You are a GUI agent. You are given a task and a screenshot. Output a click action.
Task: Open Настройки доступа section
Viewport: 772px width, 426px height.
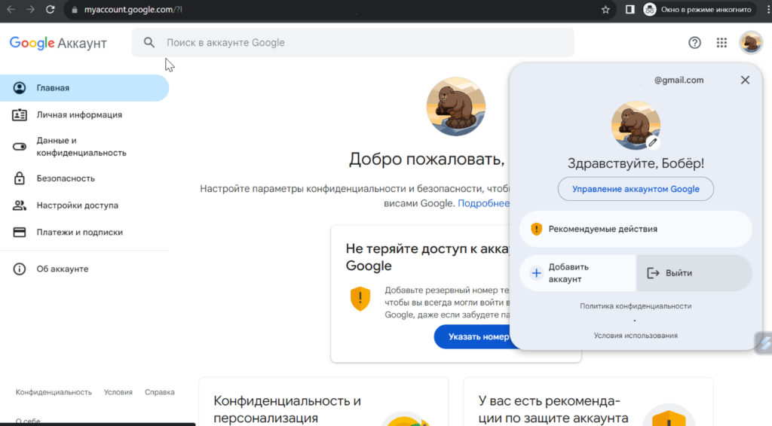tap(84, 205)
